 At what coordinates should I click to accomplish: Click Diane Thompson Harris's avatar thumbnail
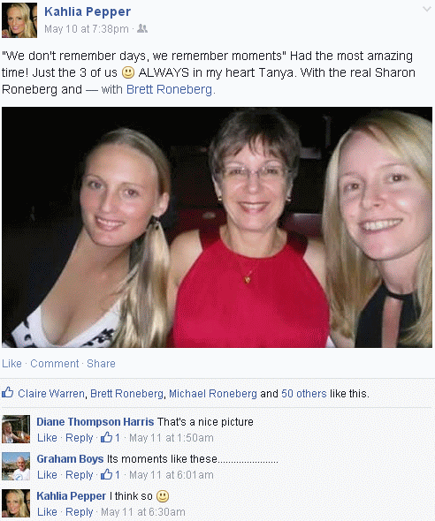pos(16,429)
